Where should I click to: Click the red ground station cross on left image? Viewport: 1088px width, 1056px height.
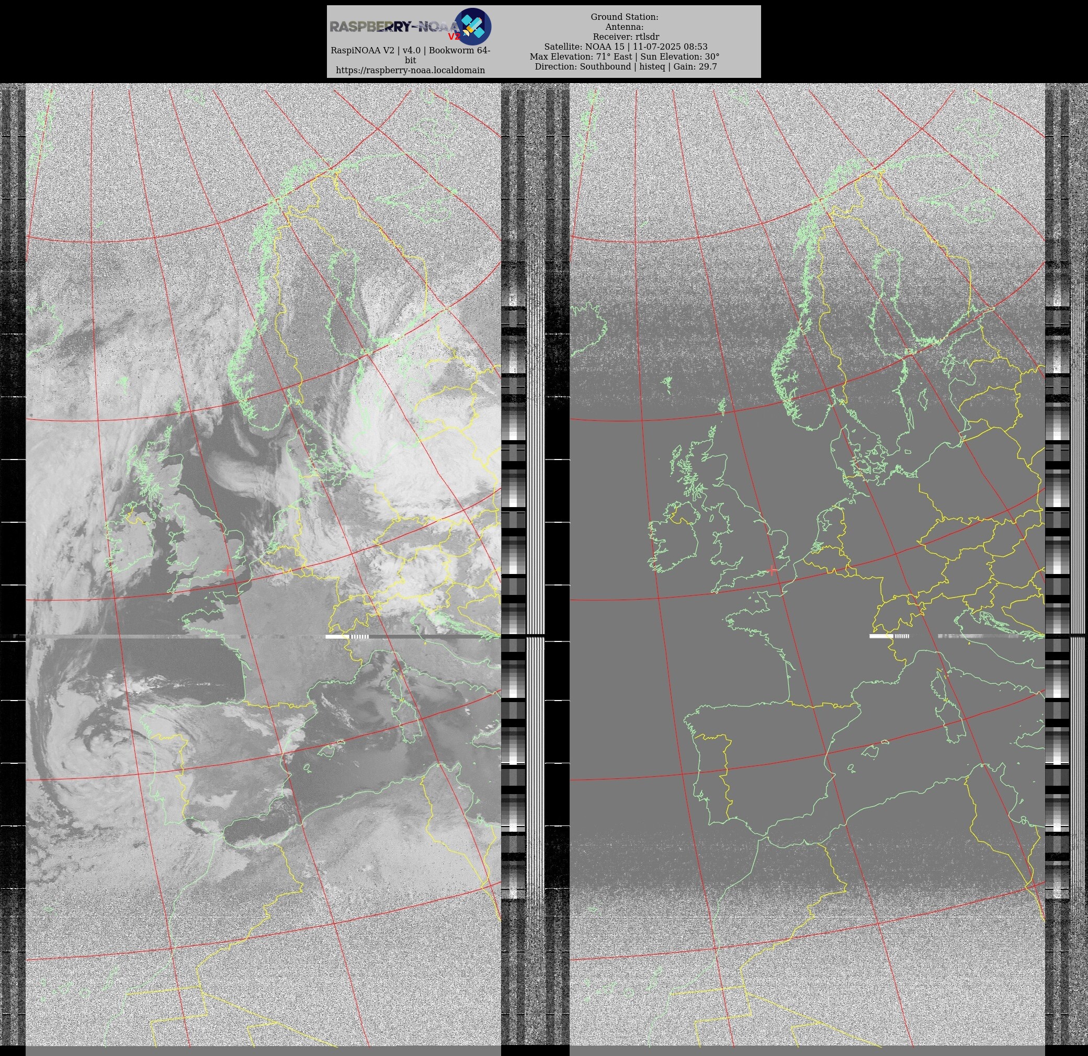229,570
